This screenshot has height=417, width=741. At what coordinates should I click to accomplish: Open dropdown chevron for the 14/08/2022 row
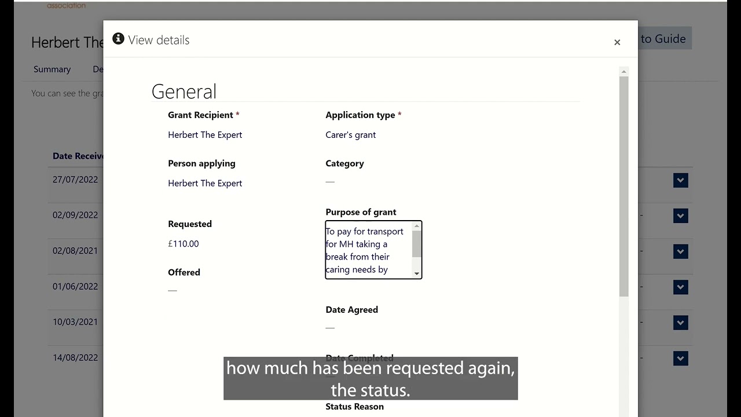(680, 359)
